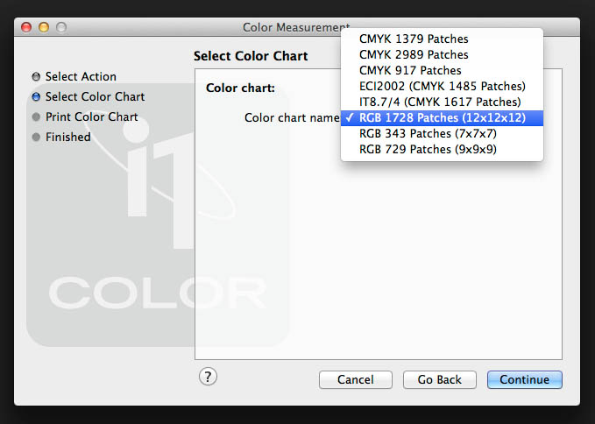Choose IT8.7/4 (CMYK 1617 Patches)
This screenshot has width=595, height=424.
440,102
